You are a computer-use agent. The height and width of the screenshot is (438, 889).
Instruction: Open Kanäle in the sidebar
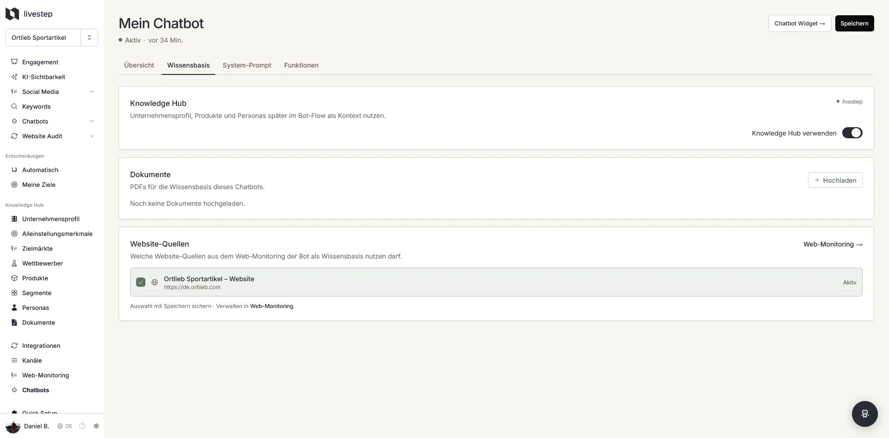click(x=32, y=360)
